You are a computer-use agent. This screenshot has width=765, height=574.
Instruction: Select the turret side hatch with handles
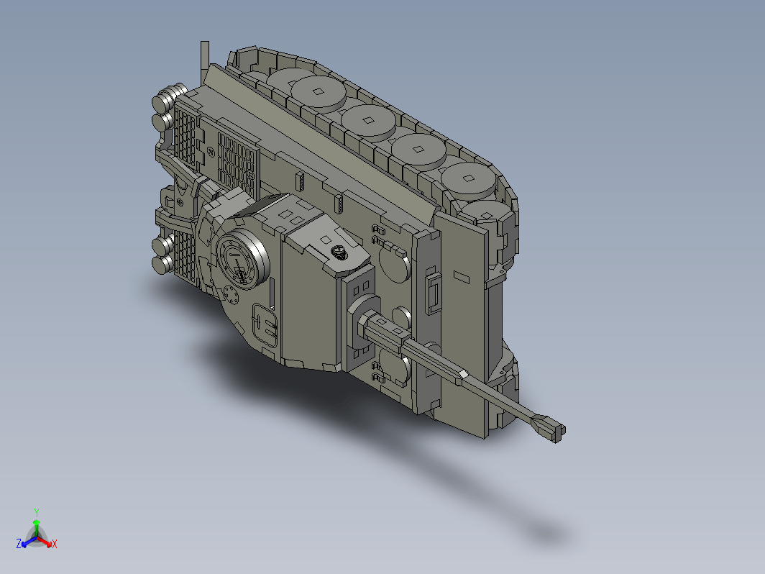click(x=265, y=326)
